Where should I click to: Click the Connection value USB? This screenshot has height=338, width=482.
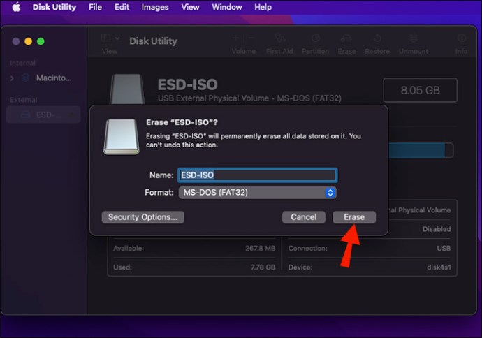click(x=444, y=249)
